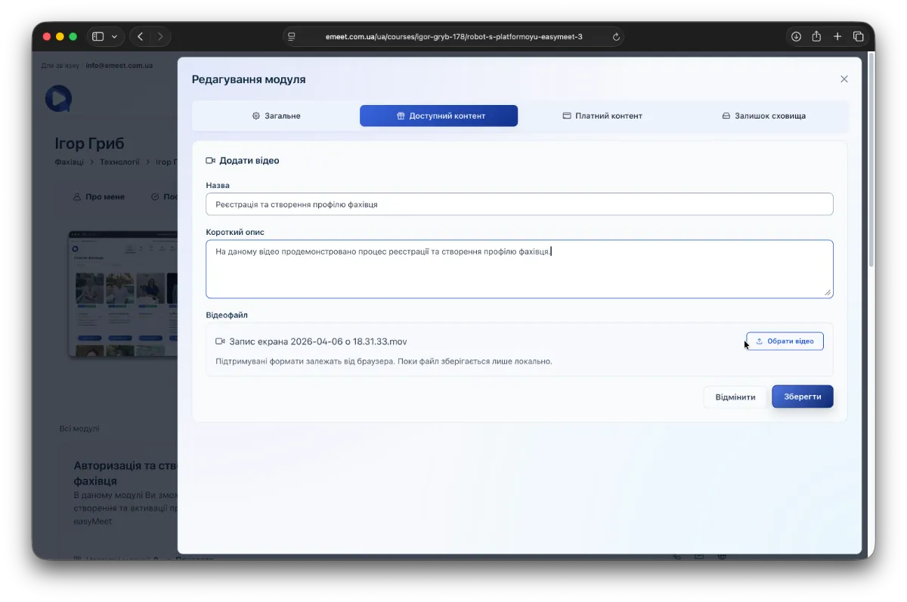Open a new tab with plus icon
Viewport: 907px width, 602px height.
(x=837, y=36)
